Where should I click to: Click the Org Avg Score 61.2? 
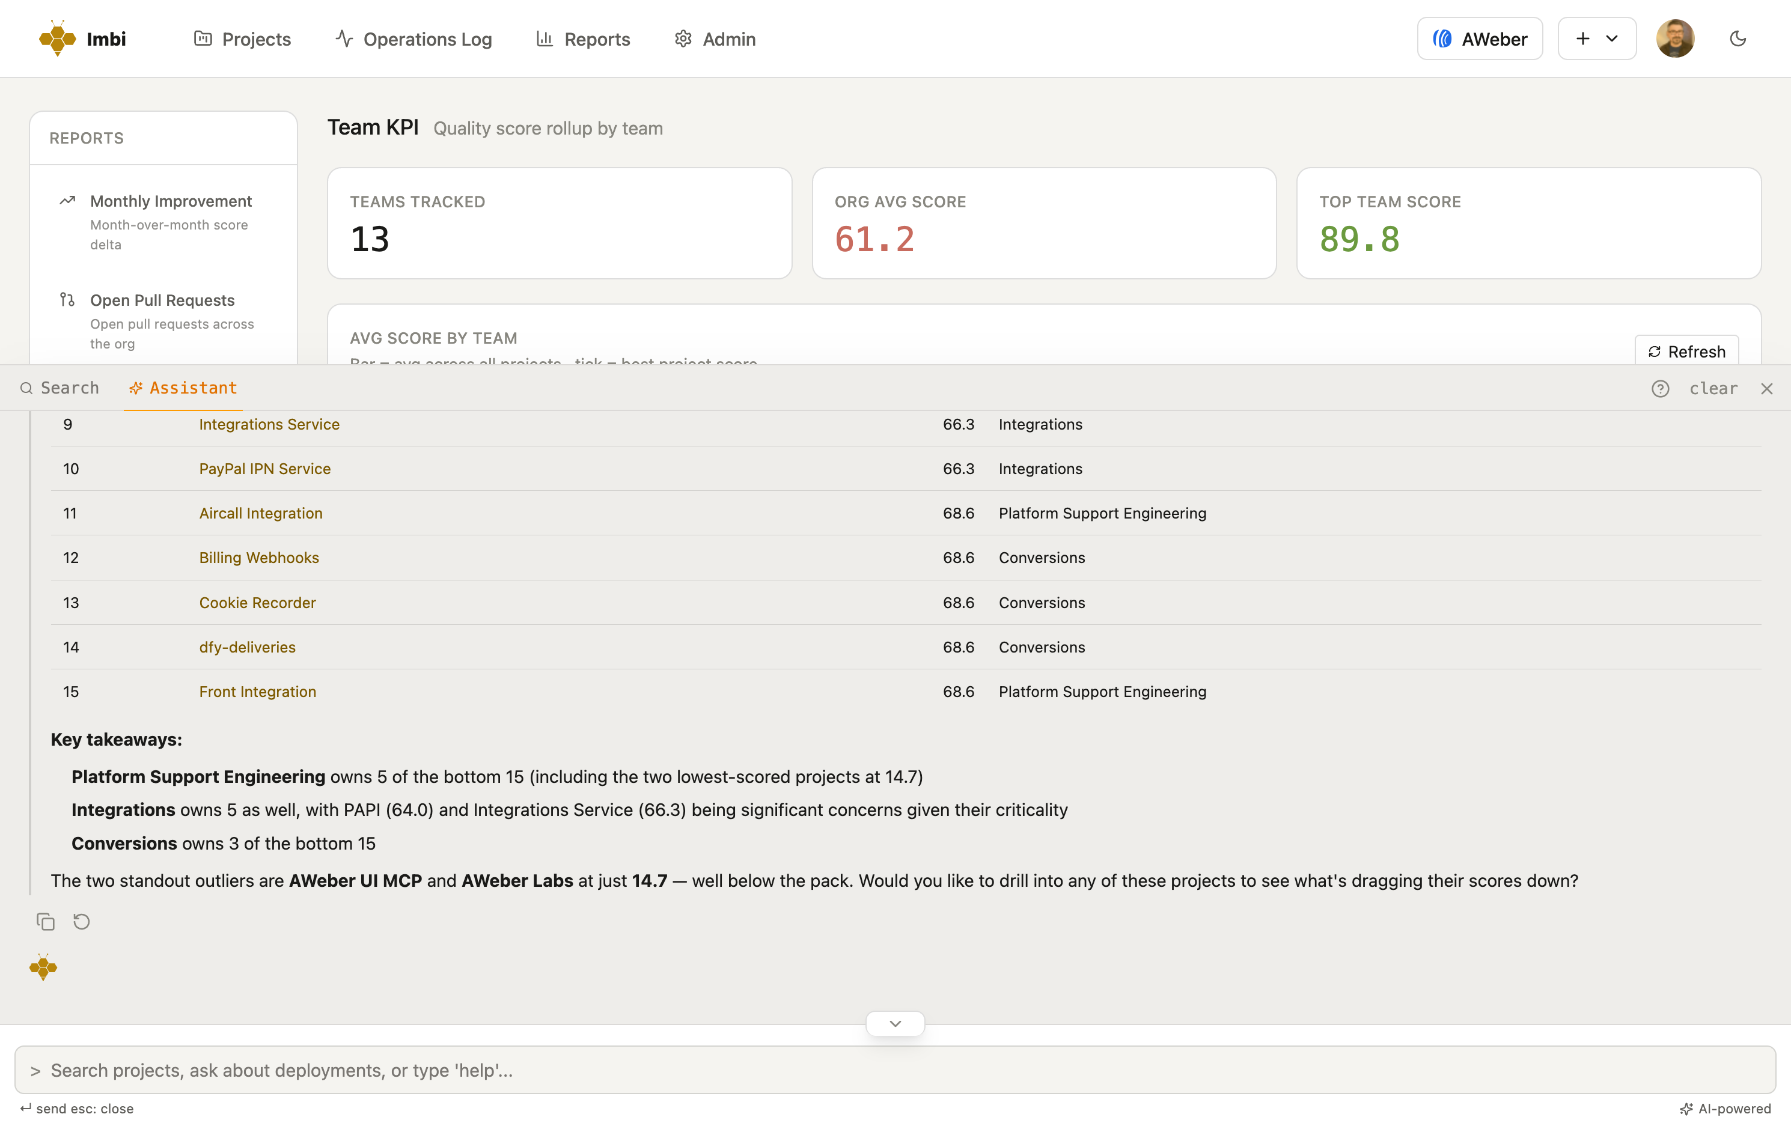coord(874,240)
